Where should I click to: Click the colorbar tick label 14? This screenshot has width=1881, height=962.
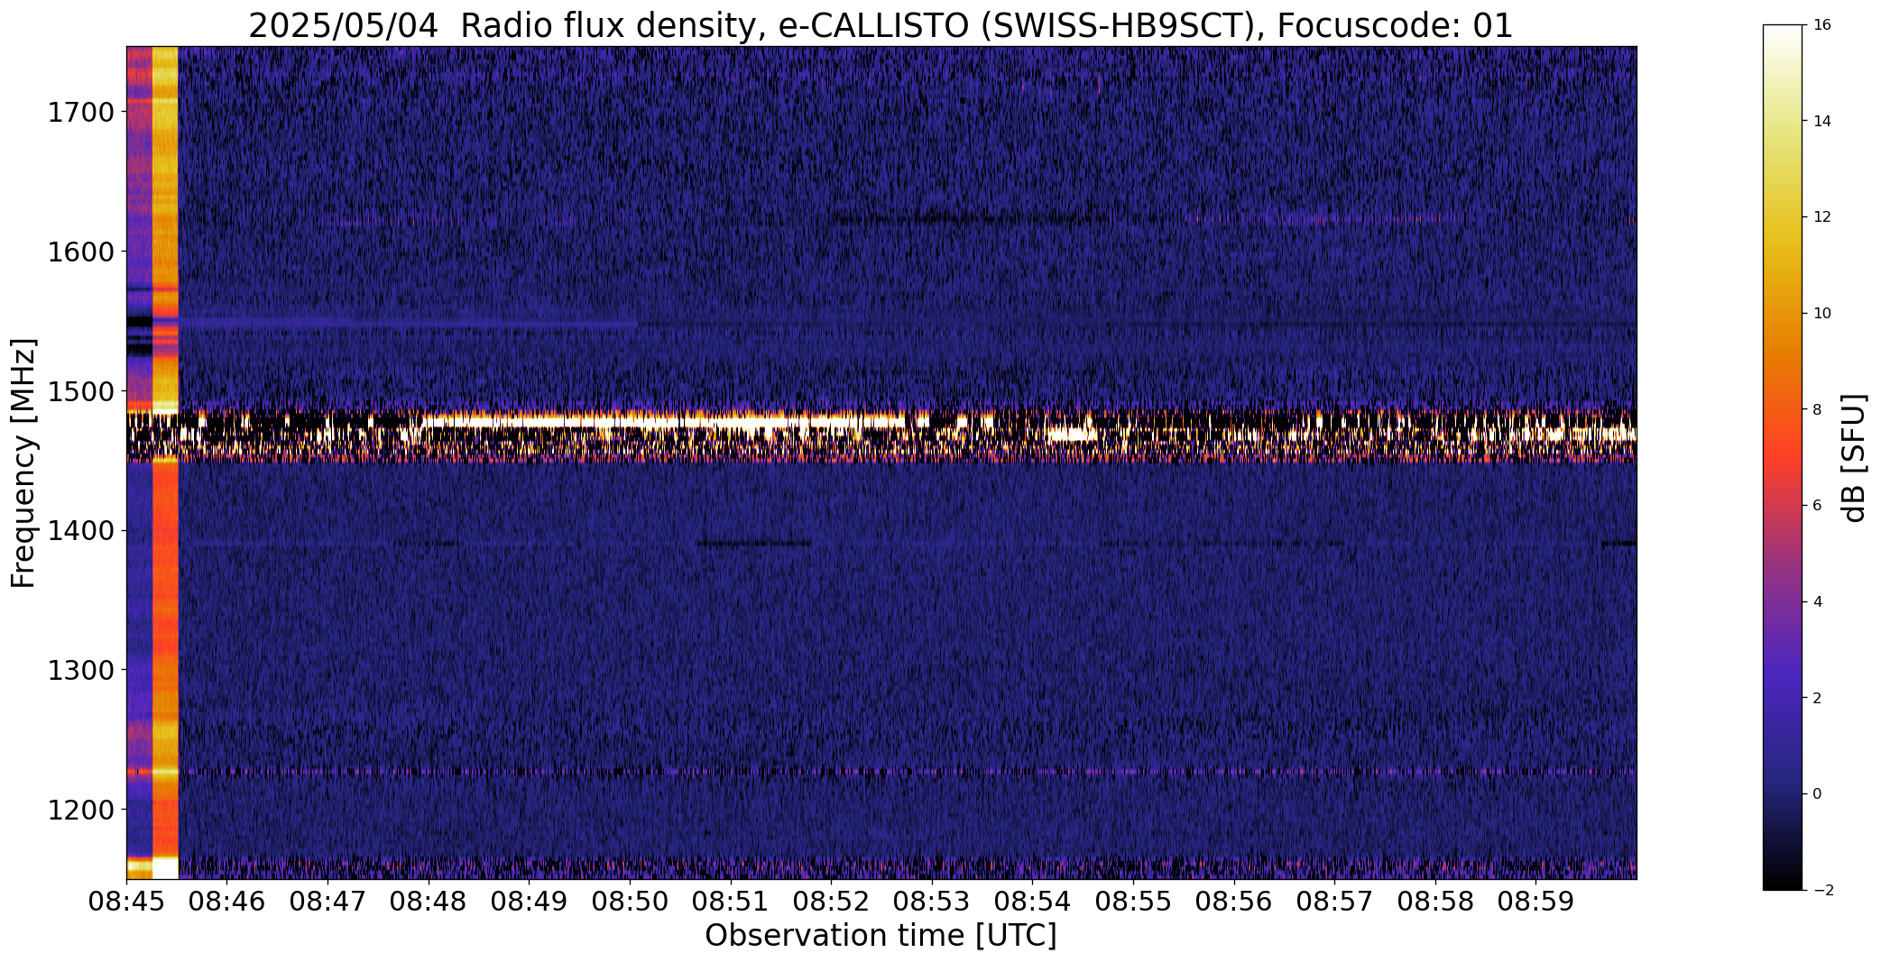click(1821, 121)
